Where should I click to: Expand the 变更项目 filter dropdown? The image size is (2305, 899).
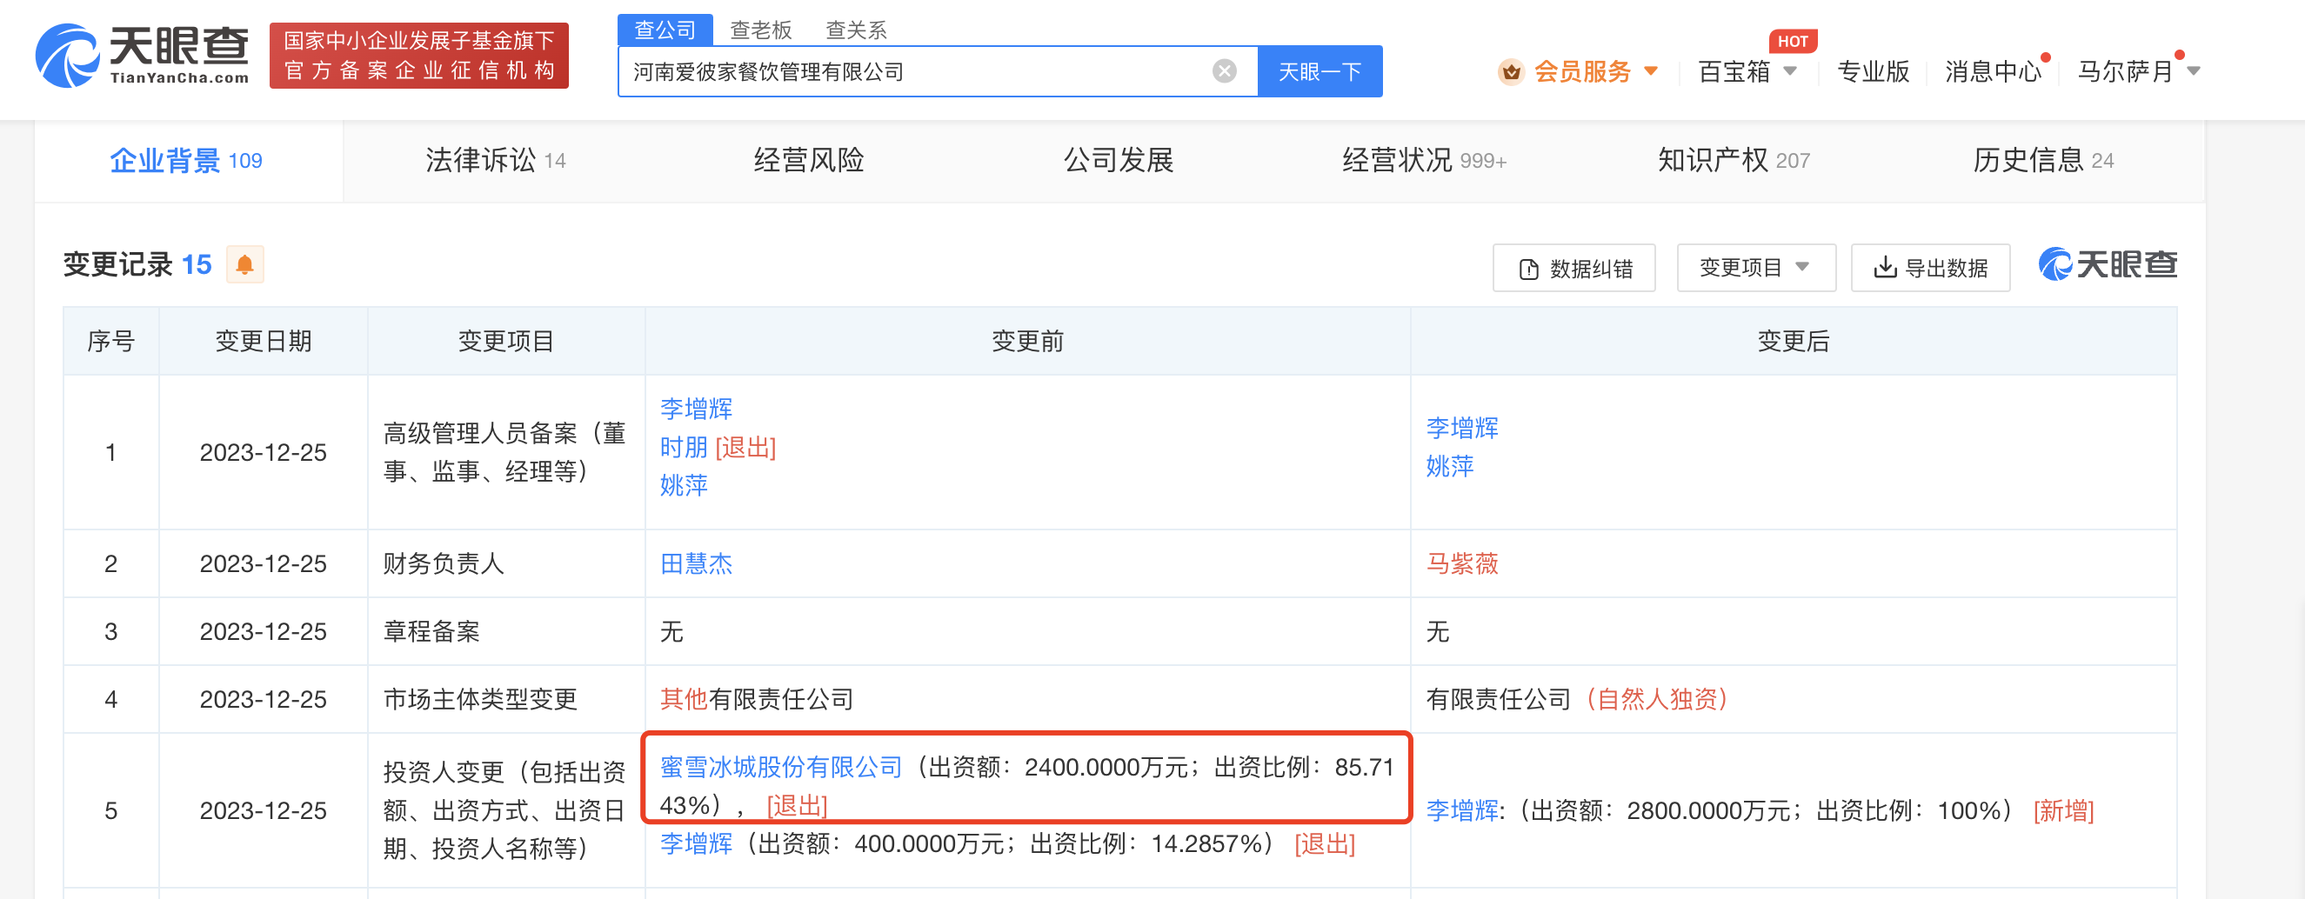(x=1754, y=268)
